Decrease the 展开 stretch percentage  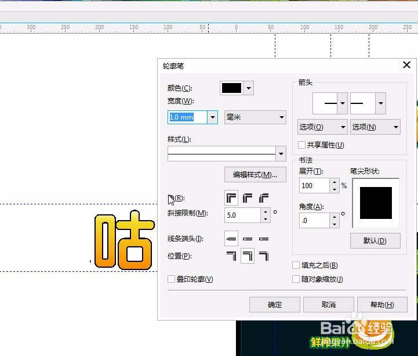(x=335, y=189)
